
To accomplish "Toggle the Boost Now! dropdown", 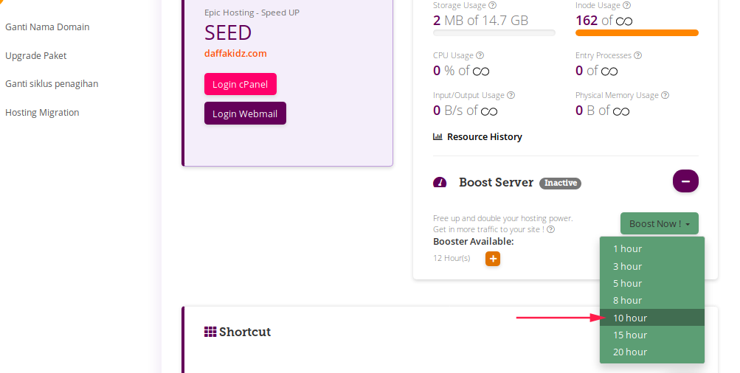I will coord(660,223).
